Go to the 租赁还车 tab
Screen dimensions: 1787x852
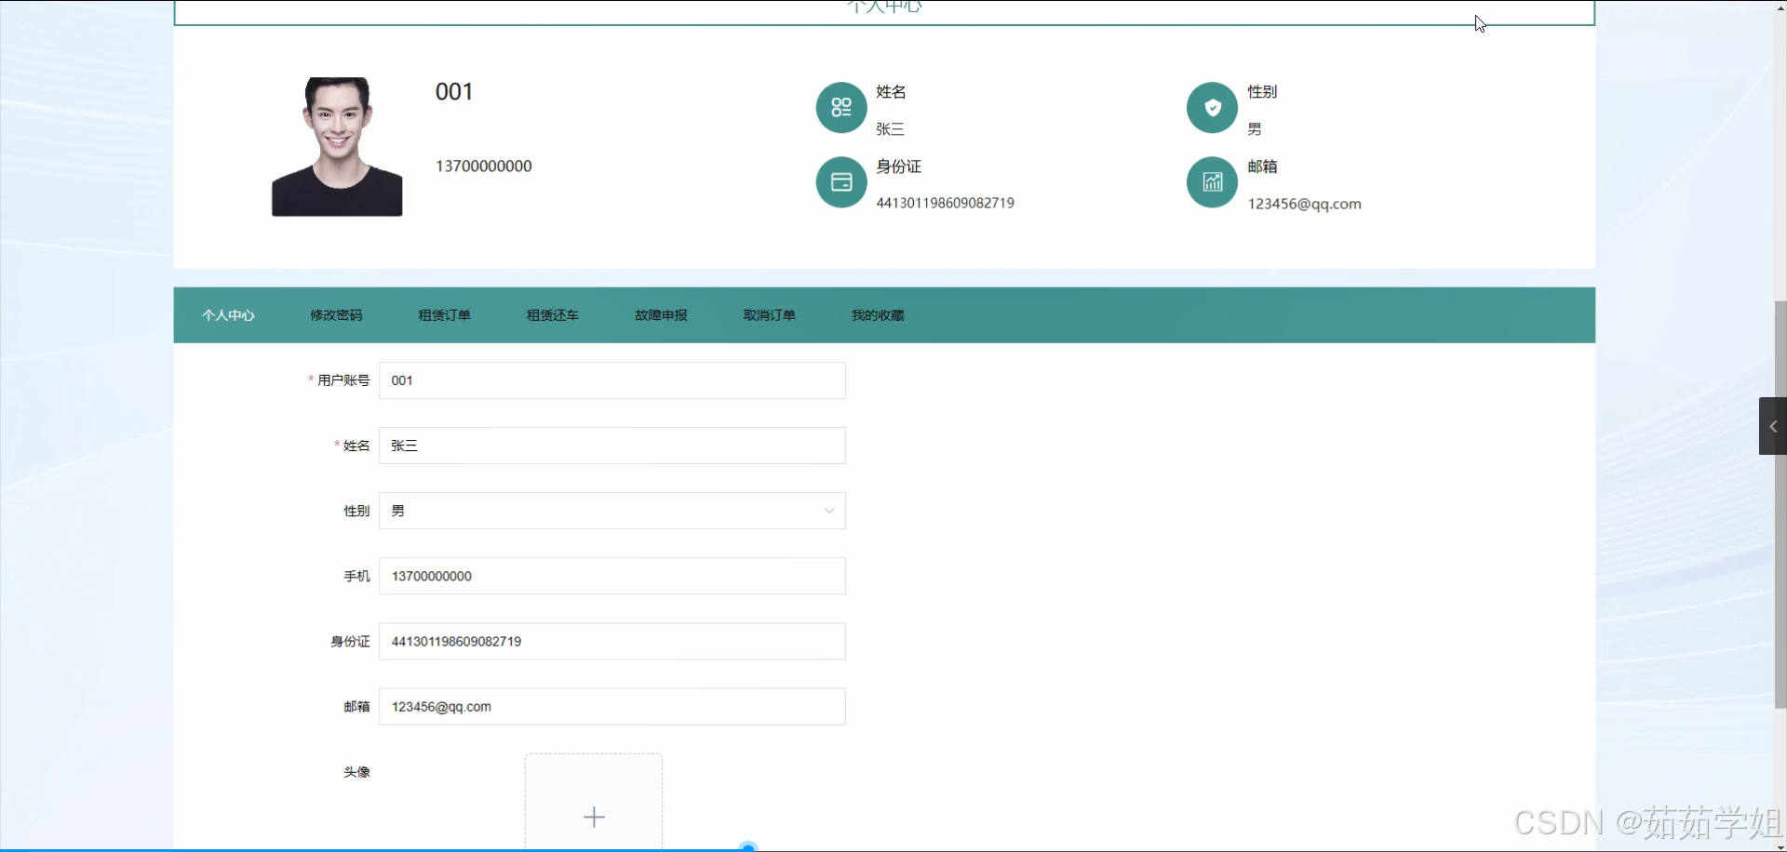click(x=553, y=315)
